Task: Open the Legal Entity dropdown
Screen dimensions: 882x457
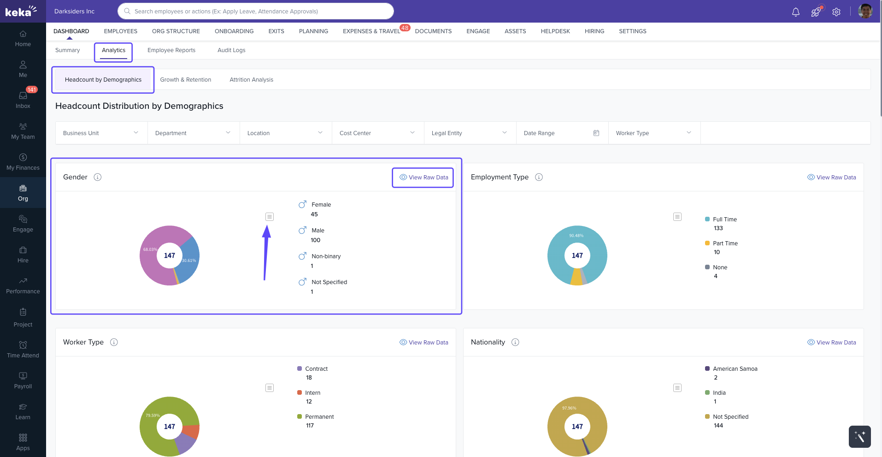Action: (x=470, y=133)
